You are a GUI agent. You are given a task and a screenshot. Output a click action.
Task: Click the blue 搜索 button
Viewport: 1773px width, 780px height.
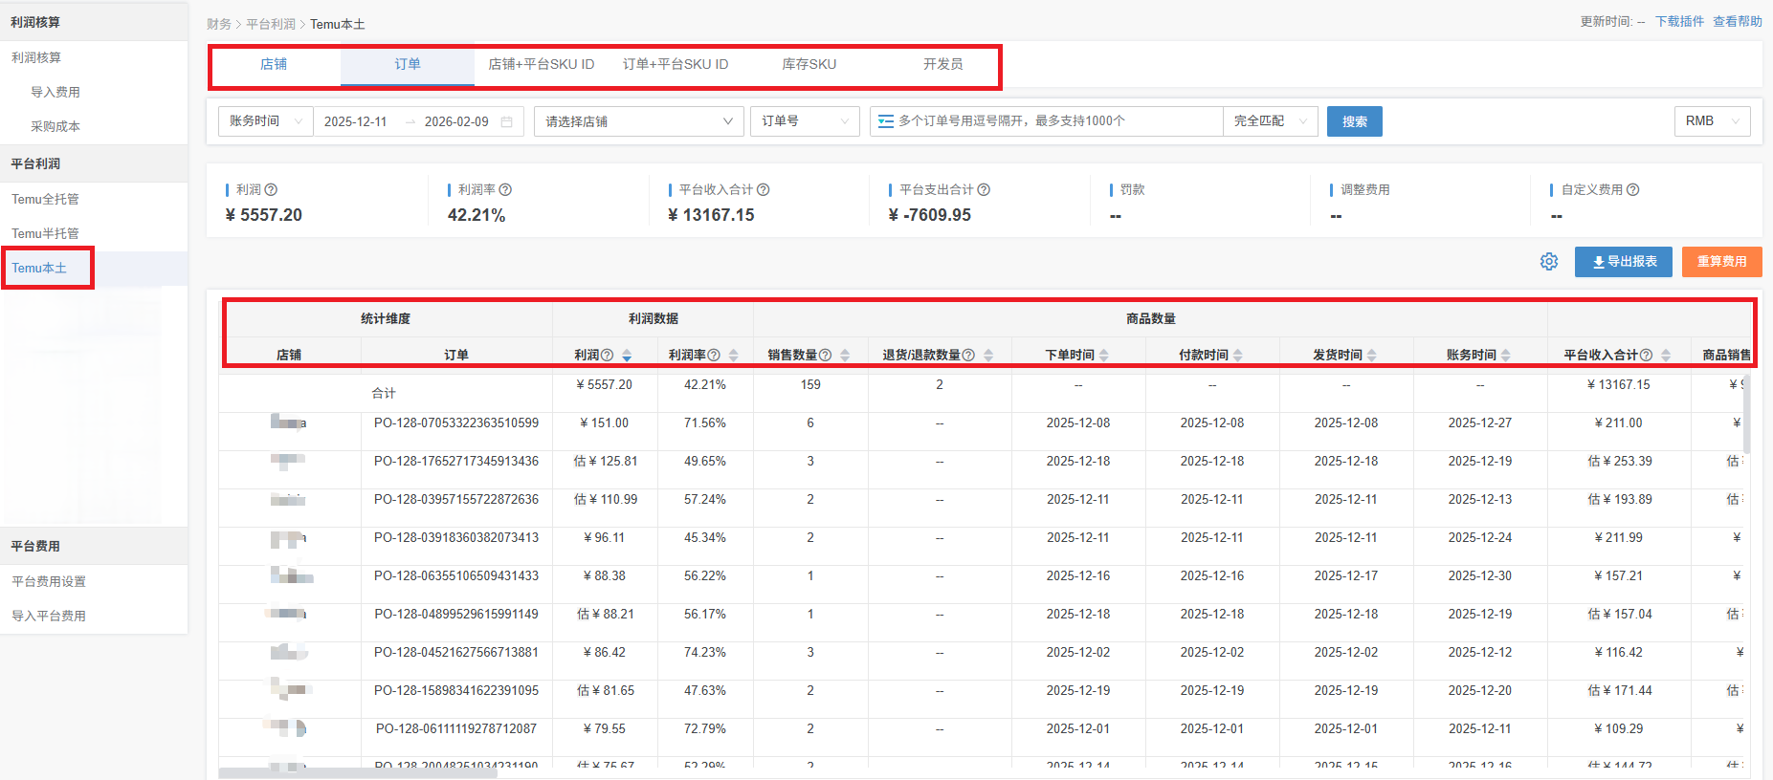[x=1354, y=121]
